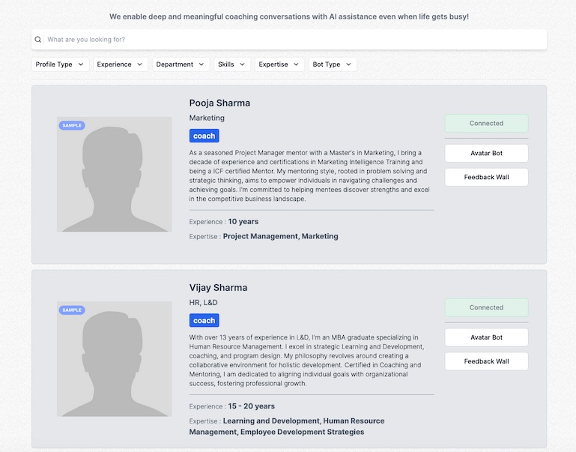Click the SAMPLE badge on Pooja Sharma's photo
The width and height of the screenshot is (576, 452).
tap(72, 125)
